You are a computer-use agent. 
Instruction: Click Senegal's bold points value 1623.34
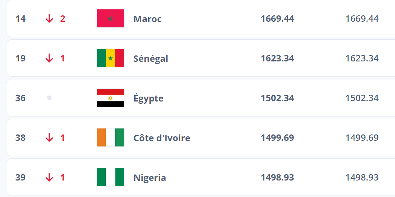click(x=277, y=58)
